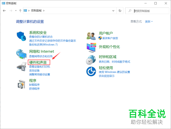Open 程序 category heading
This screenshot has width=171, height=129.
33,80
